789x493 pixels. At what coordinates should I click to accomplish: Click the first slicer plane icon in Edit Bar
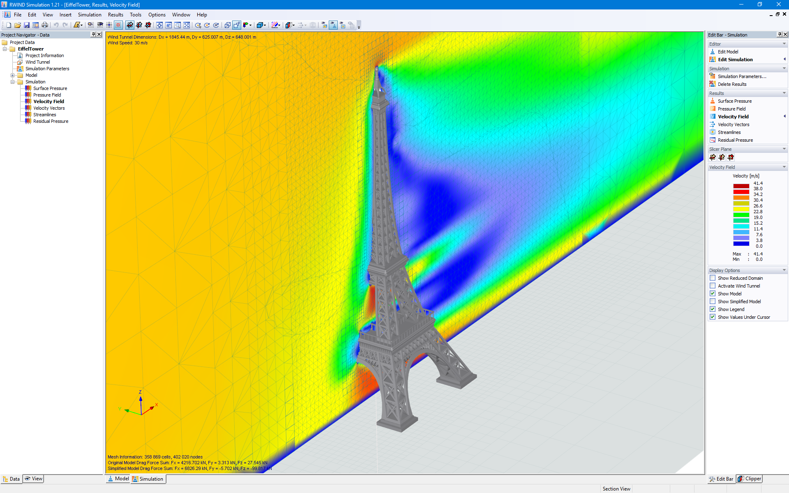(713, 157)
